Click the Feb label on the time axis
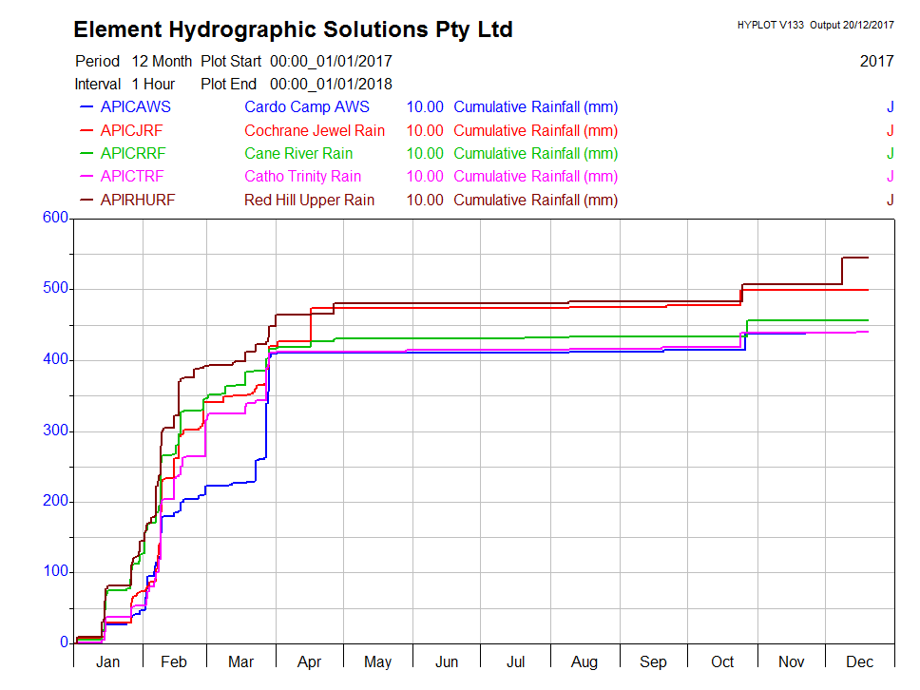Viewport: 920px width, 690px height. tap(173, 662)
